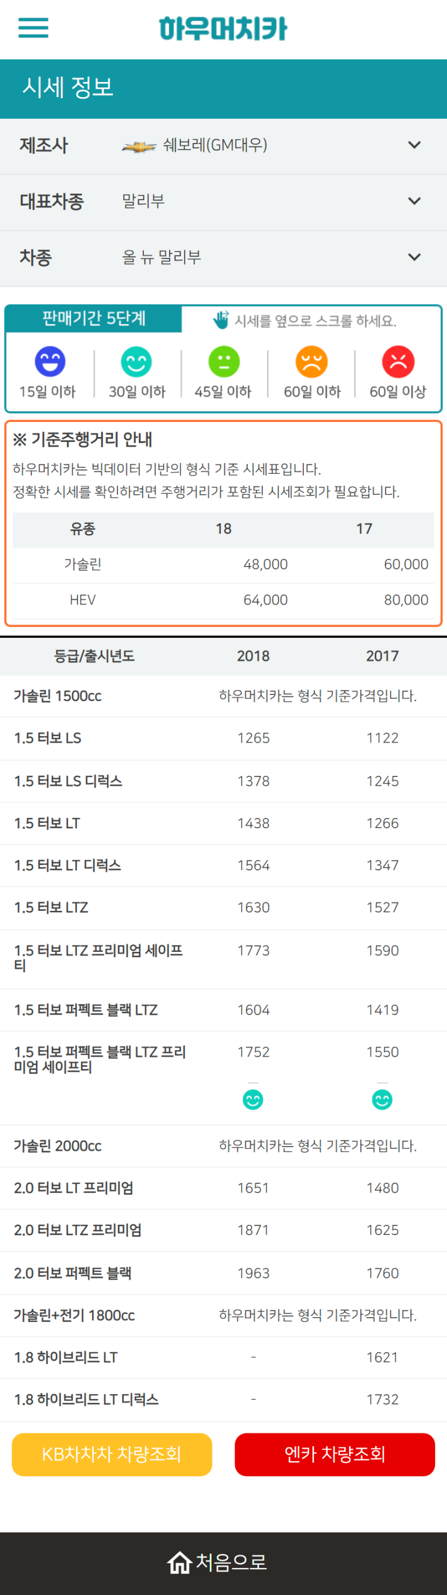Screen dimensions: 447x1595
Task: Click the 하우머치카 logo
Action: coord(223,28)
